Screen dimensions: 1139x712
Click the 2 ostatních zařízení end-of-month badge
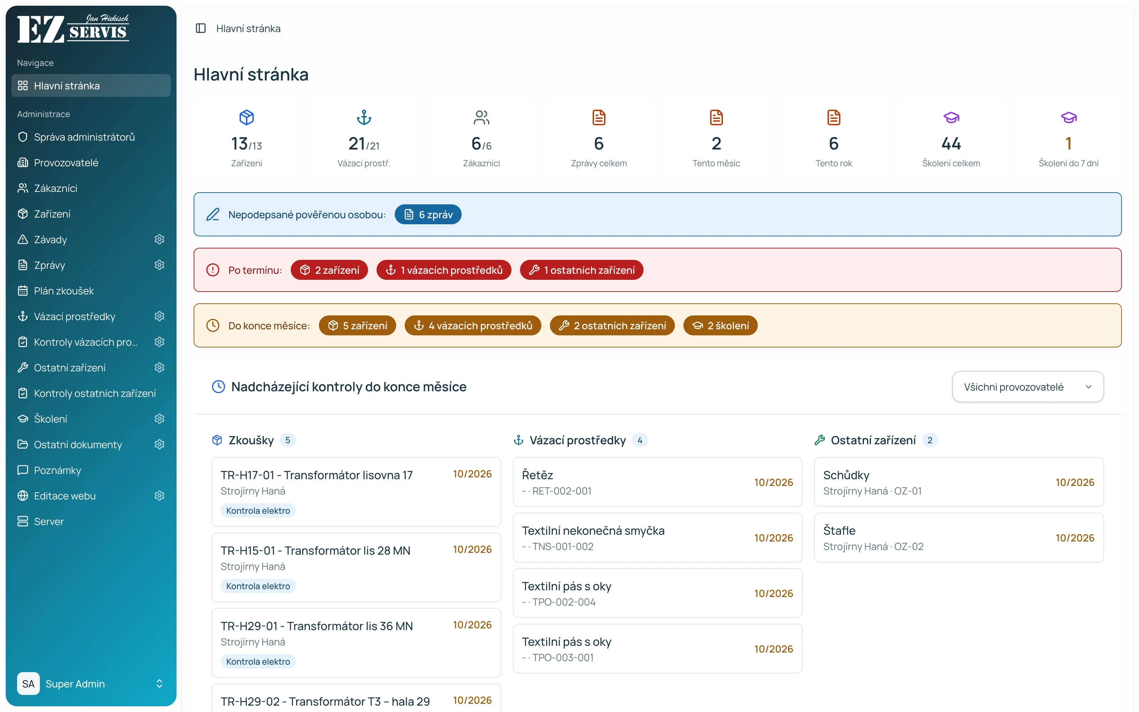pyautogui.click(x=612, y=325)
